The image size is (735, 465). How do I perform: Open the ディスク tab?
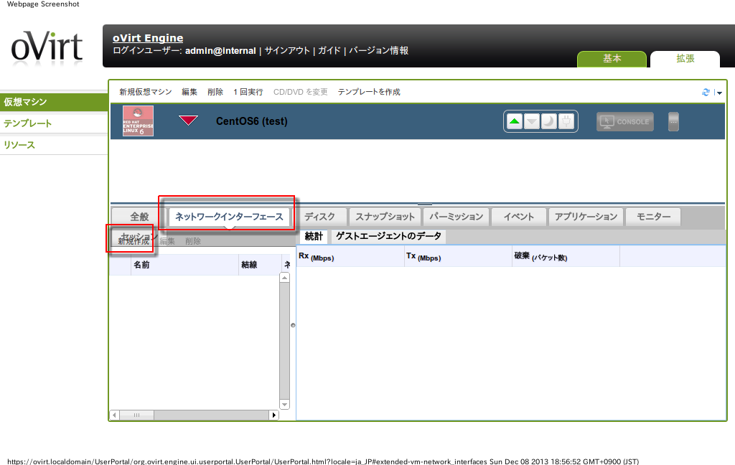pyautogui.click(x=319, y=216)
